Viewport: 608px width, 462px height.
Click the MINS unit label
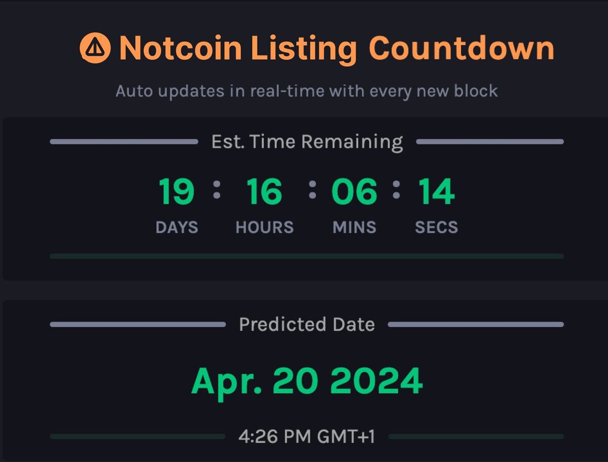(354, 227)
